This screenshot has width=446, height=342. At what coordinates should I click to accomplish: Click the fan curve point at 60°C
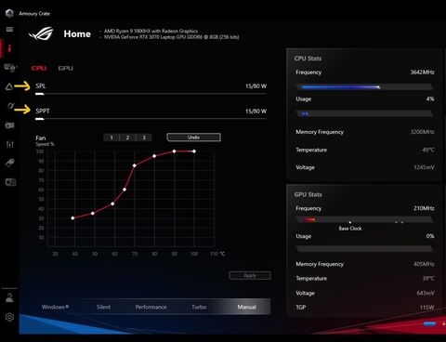(112, 204)
